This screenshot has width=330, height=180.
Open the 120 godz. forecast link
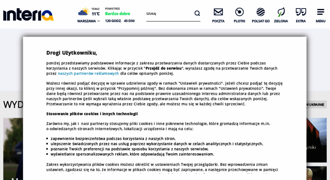point(113,21)
